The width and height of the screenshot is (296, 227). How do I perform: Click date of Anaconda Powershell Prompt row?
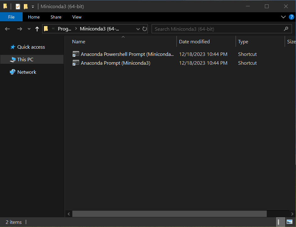(203, 54)
